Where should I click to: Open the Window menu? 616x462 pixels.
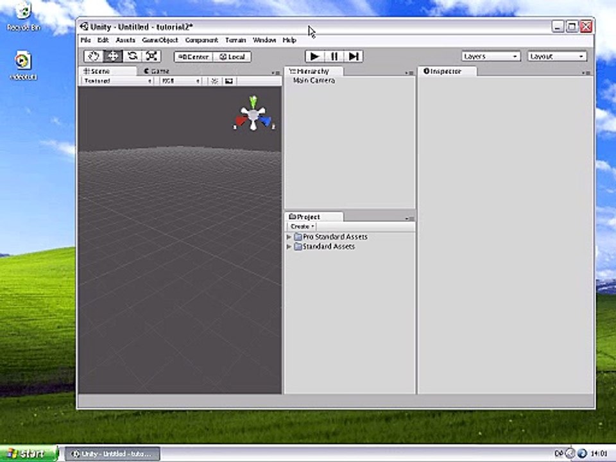click(264, 40)
